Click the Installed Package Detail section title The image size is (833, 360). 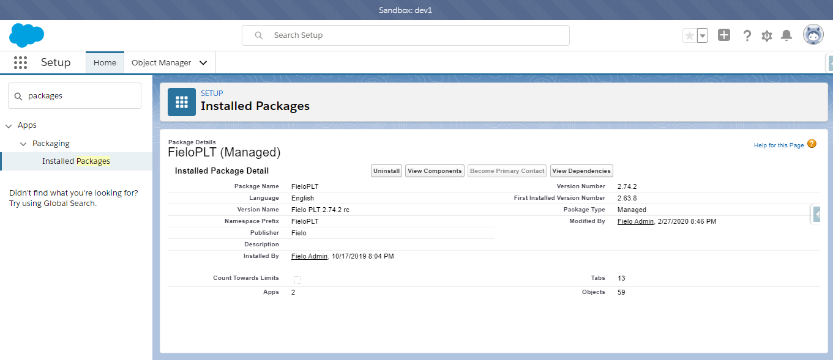point(222,171)
